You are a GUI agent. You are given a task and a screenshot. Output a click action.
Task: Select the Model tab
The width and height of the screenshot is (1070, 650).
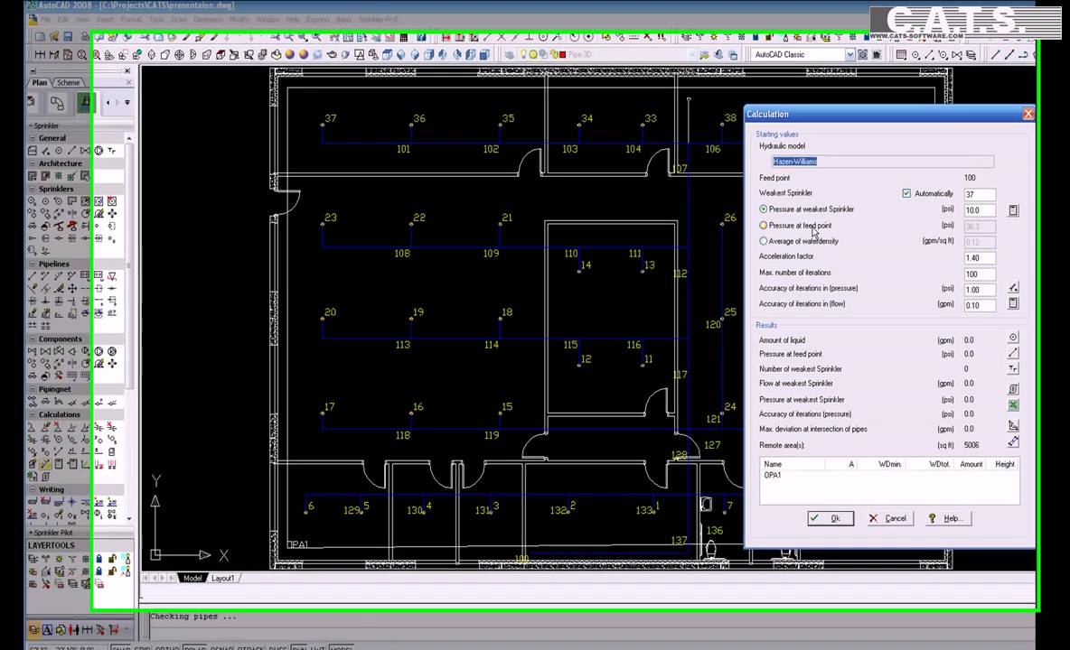pyautogui.click(x=192, y=578)
